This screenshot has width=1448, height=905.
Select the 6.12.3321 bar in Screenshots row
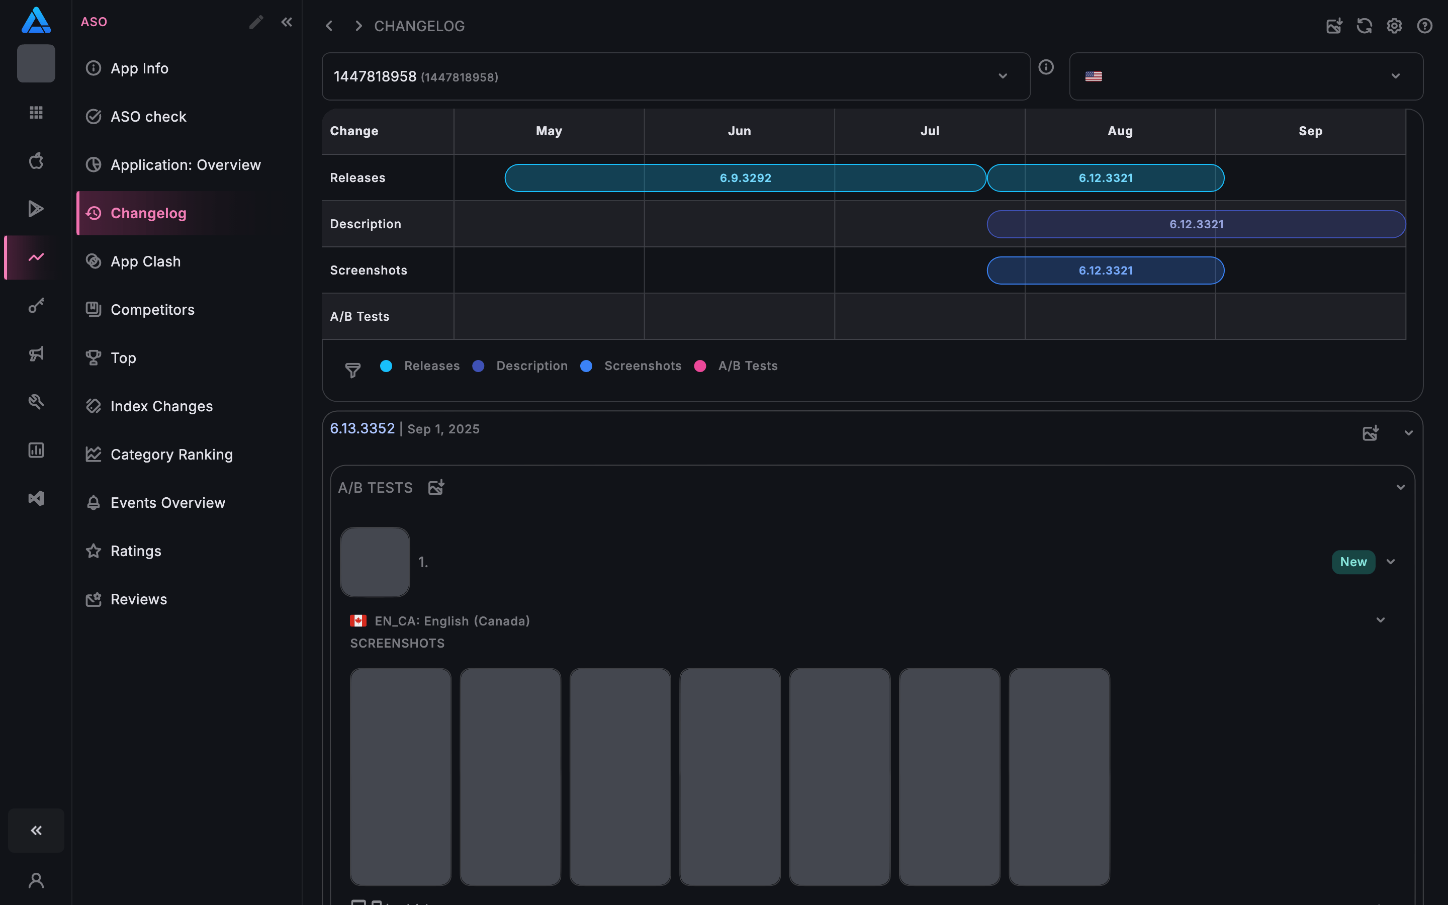pos(1105,270)
